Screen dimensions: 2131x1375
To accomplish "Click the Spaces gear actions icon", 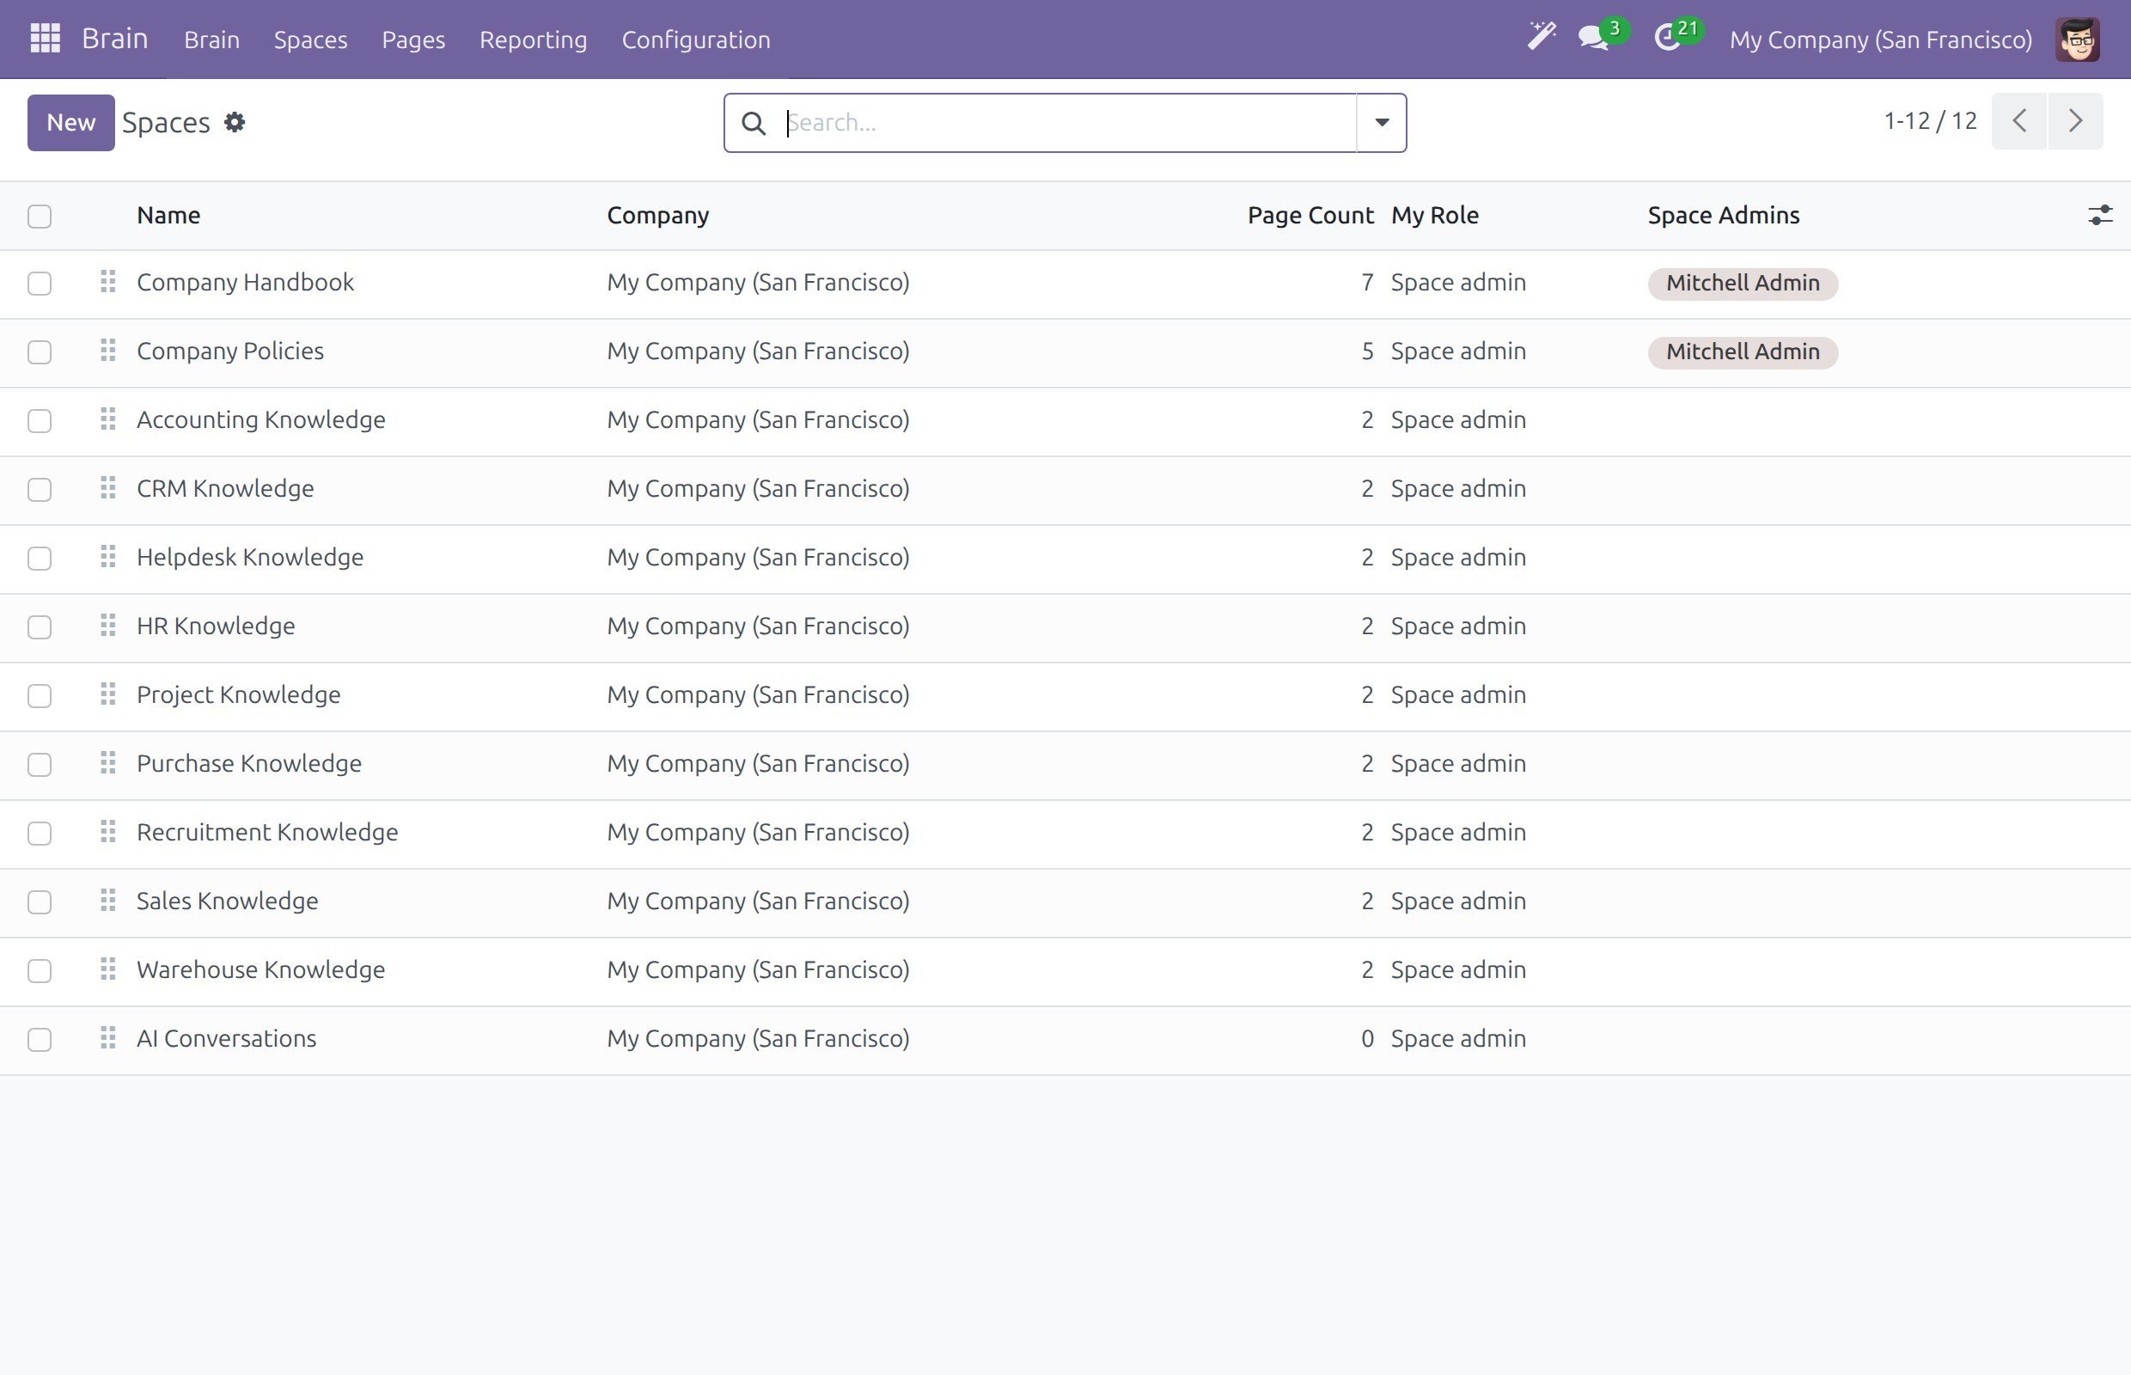I will point(235,122).
